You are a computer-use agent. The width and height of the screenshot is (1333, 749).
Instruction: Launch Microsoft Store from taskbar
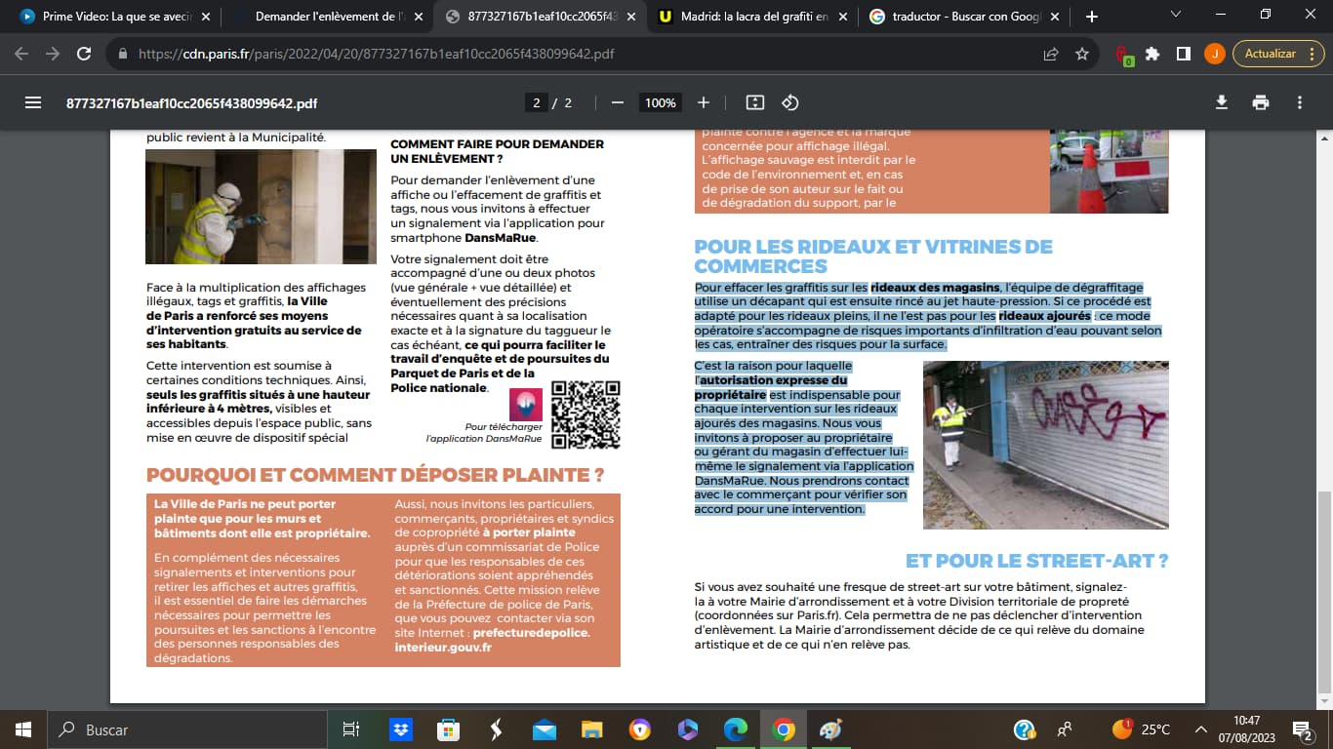coord(448,729)
